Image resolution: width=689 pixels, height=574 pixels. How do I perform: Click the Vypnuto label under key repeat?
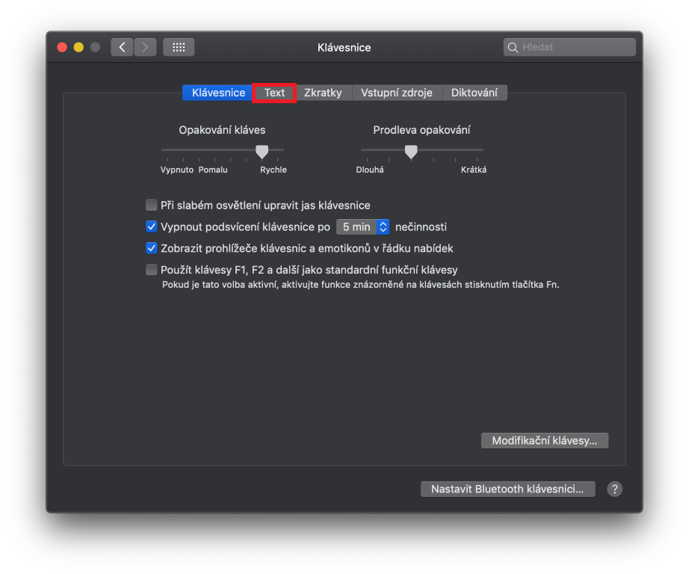177,170
